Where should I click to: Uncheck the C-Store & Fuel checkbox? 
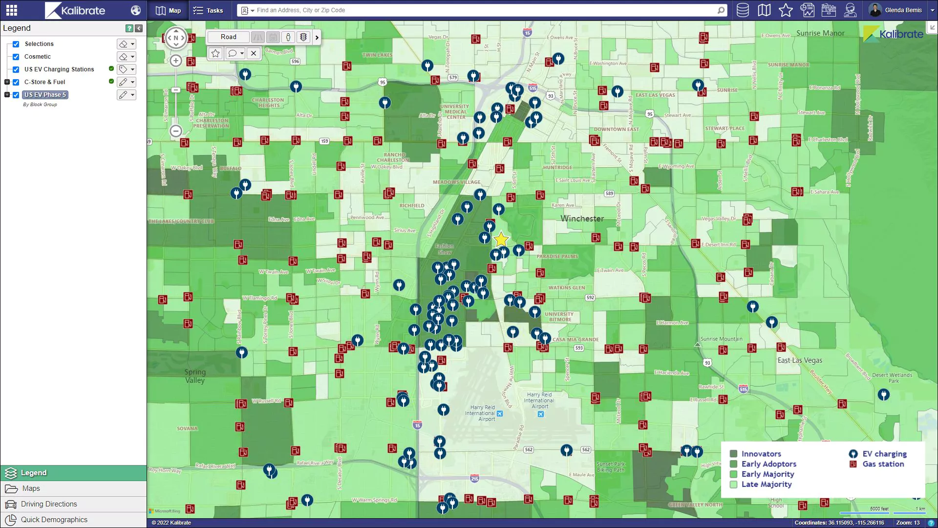(16, 82)
